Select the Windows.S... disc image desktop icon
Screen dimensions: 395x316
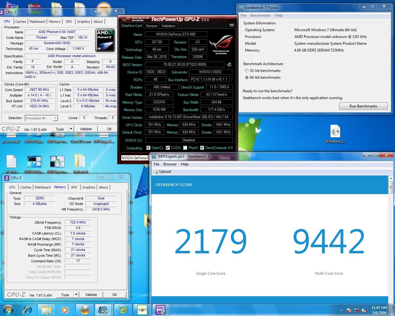pyautogui.click(x=335, y=134)
